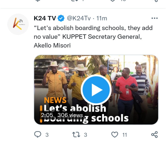The image size is (166, 143).
Task: View the like count of 11
Action: 125,135
